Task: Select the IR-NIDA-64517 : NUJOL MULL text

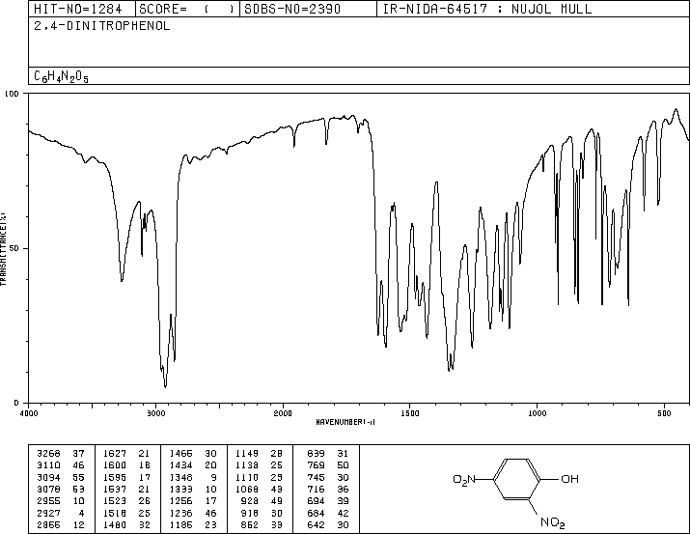Action: (x=487, y=9)
